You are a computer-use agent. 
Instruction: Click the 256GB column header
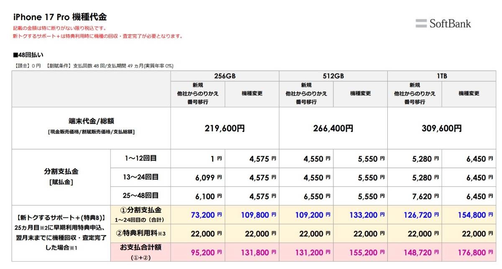(x=225, y=76)
